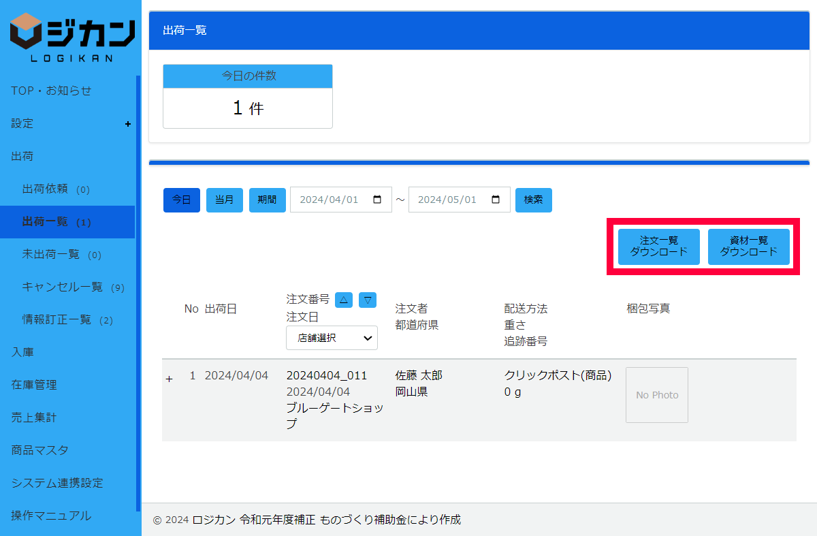Click the 検索 button

(x=534, y=200)
